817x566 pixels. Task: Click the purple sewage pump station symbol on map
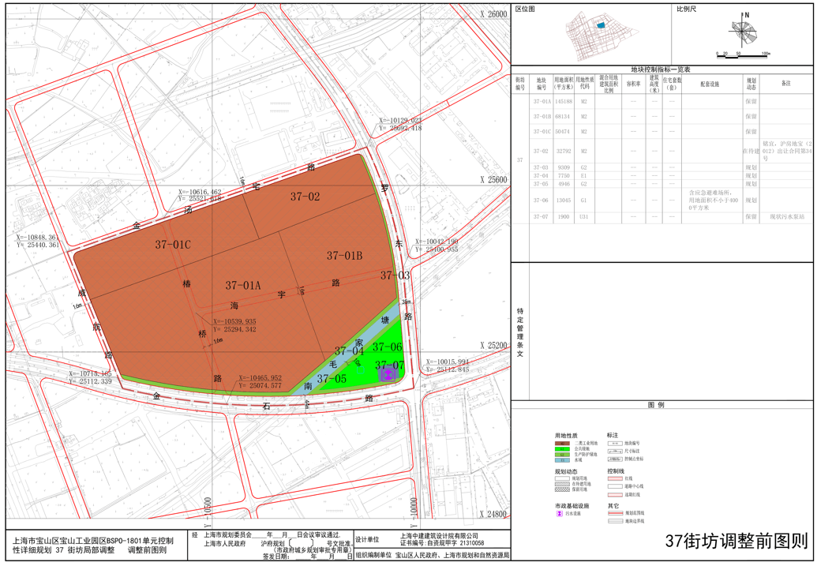tap(387, 376)
